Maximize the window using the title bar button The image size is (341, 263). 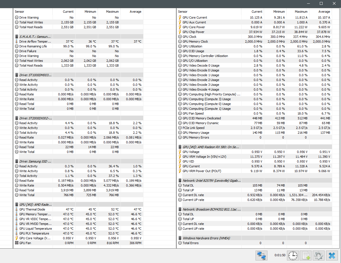321,3
